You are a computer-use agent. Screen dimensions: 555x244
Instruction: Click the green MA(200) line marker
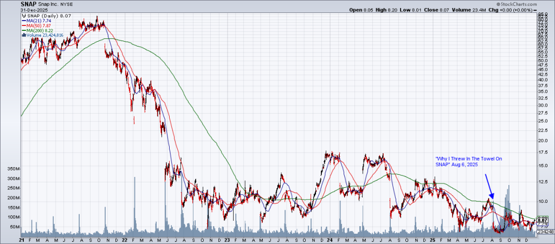[x=23, y=31]
